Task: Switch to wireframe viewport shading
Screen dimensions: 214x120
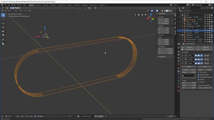Action: tap(165, 11)
